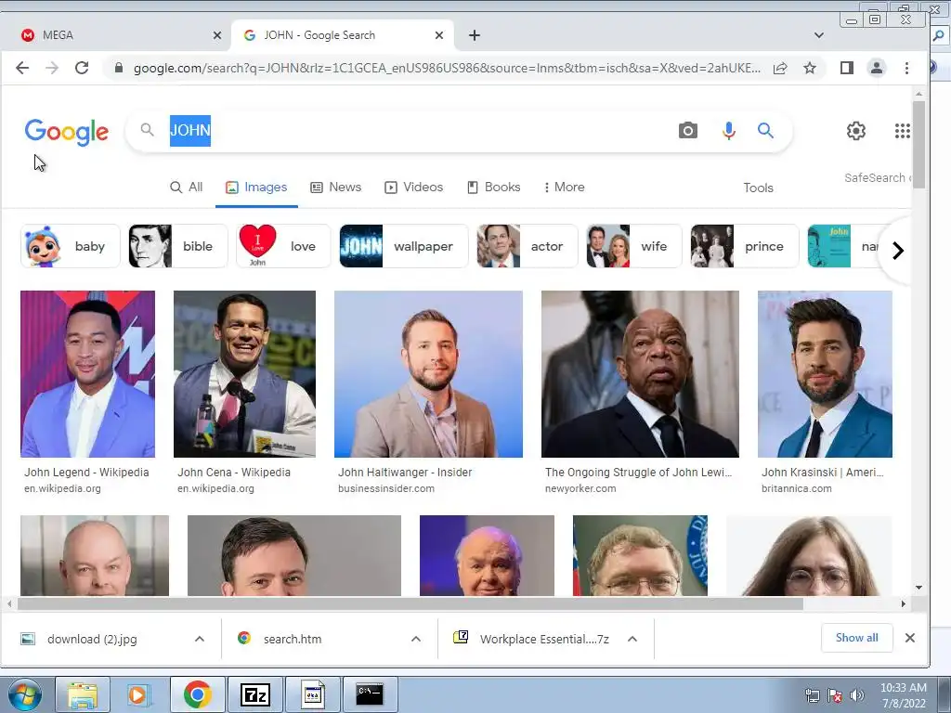The height and width of the screenshot is (713, 951).
Task: Close the downloads bar
Action: [910, 638]
